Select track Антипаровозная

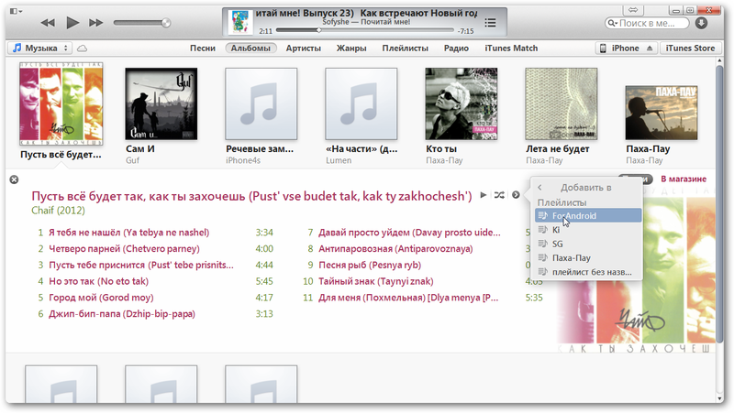(x=395, y=248)
